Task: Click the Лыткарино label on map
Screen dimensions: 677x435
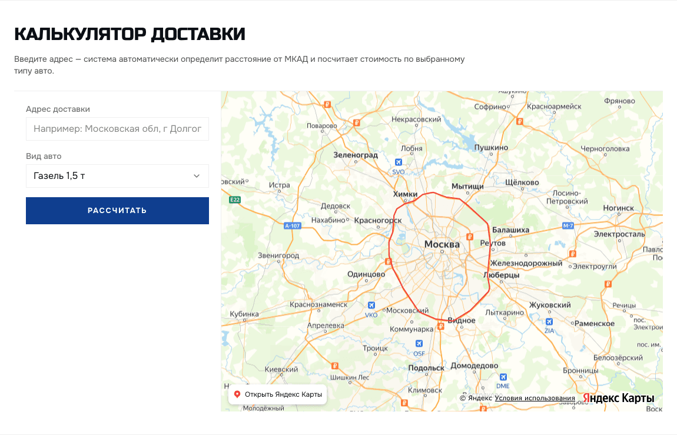Action: pos(505,312)
